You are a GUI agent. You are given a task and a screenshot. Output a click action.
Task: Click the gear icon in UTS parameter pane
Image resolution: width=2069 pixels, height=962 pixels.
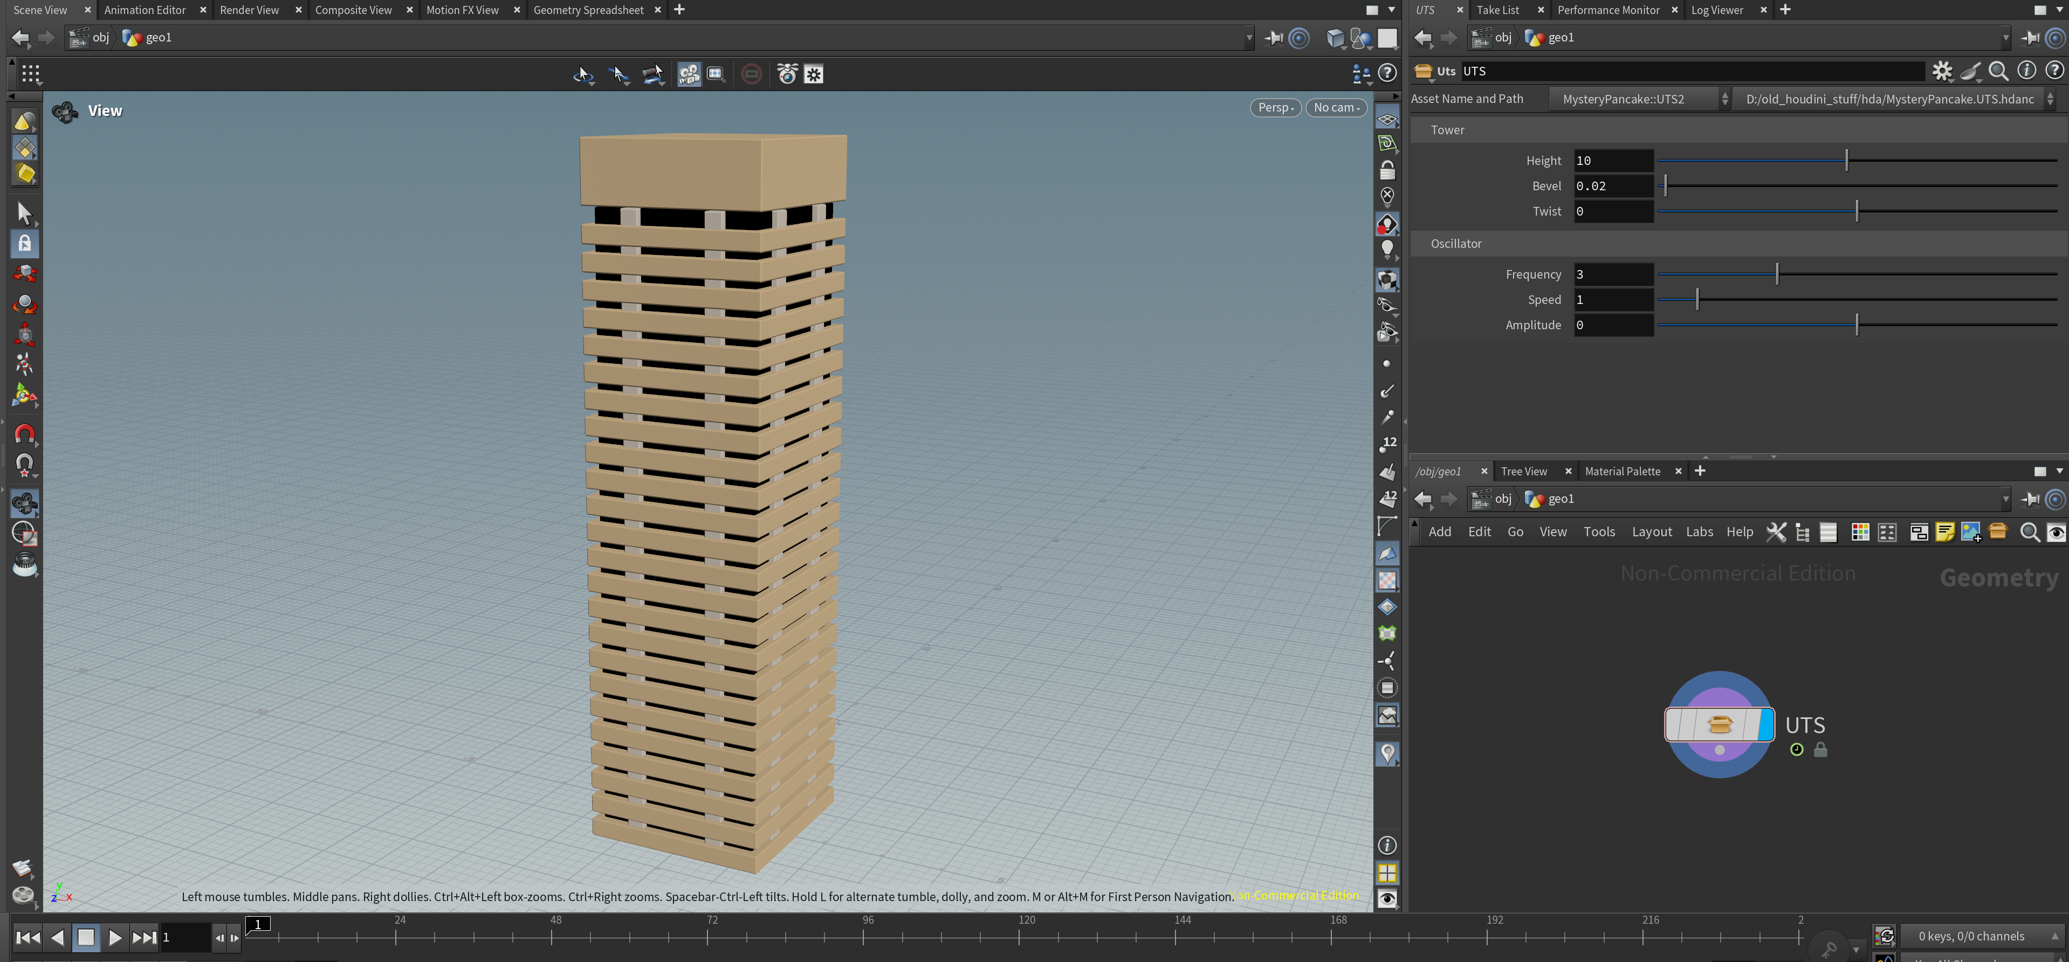pyautogui.click(x=1941, y=72)
